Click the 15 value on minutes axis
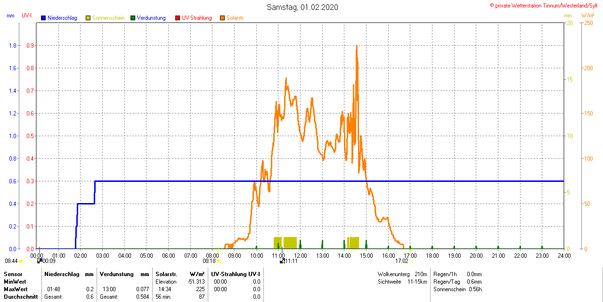 click(570, 80)
